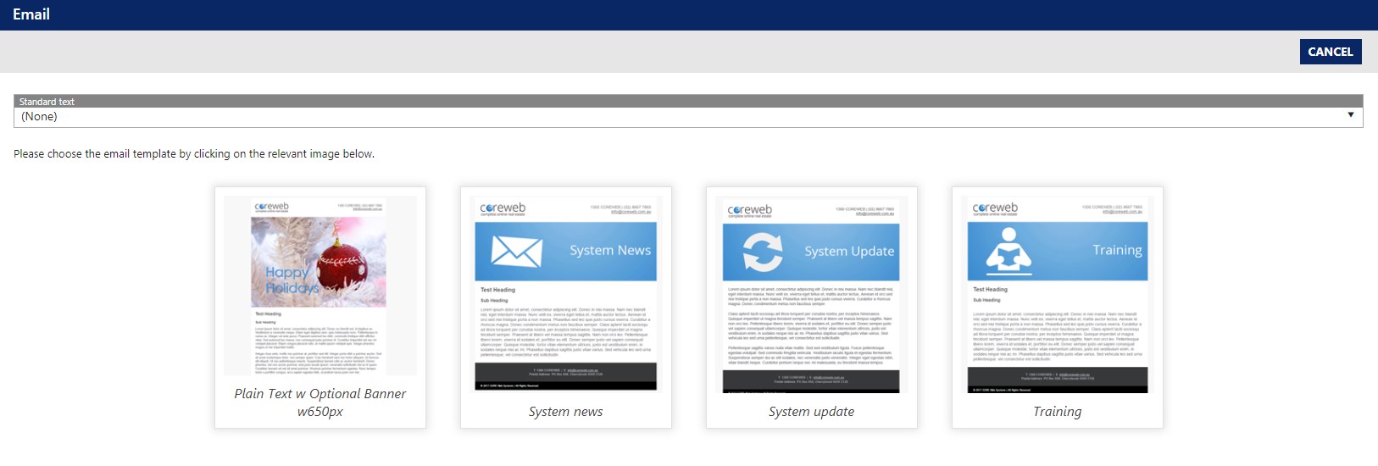Pick the 'Training' caption label
The height and width of the screenshot is (466, 1378).
coord(1057,412)
